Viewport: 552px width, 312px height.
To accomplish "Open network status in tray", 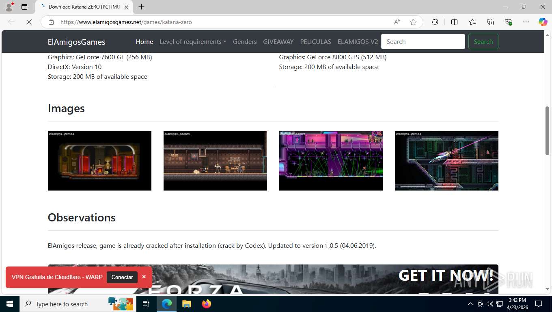I will (x=500, y=304).
